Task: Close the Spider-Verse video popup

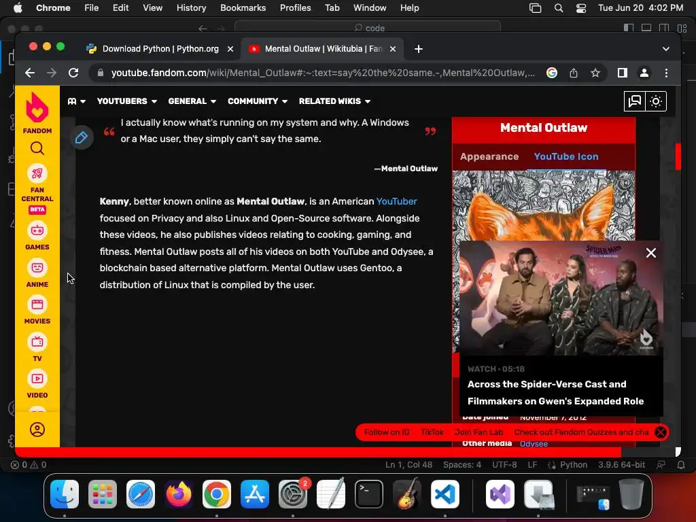Action: click(x=650, y=253)
